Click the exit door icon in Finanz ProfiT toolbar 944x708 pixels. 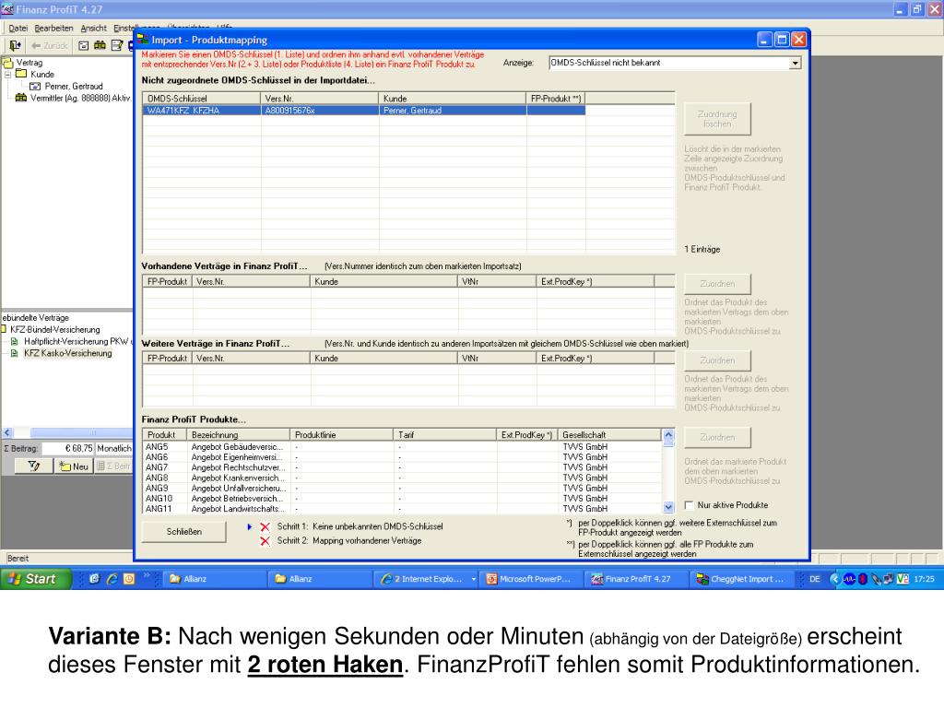(x=15, y=45)
